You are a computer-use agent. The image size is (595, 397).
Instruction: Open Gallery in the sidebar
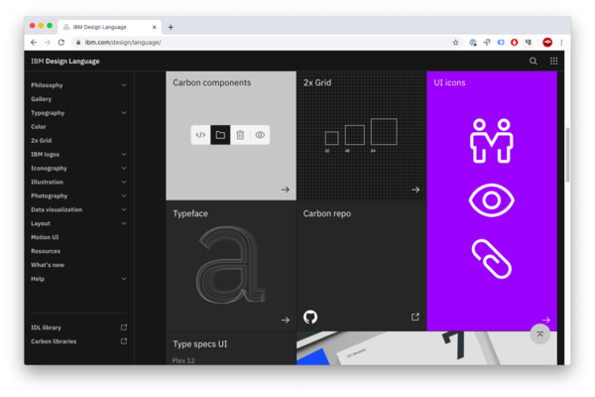pyautogui.click(x=41, y=99)
